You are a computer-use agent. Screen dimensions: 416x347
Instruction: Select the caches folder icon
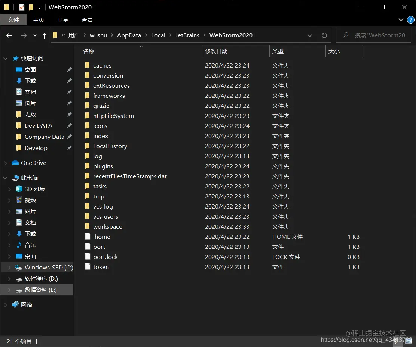(87, 65)
